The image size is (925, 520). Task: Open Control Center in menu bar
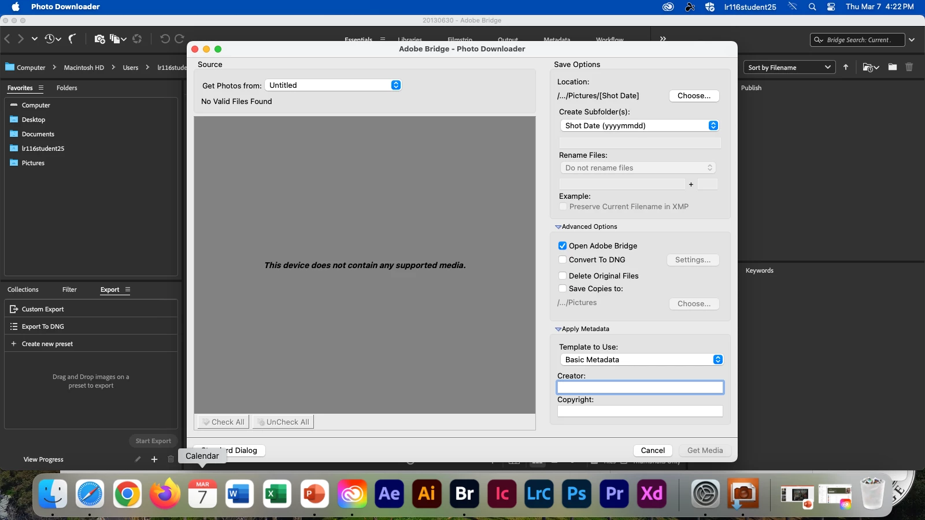click(831, 7)
